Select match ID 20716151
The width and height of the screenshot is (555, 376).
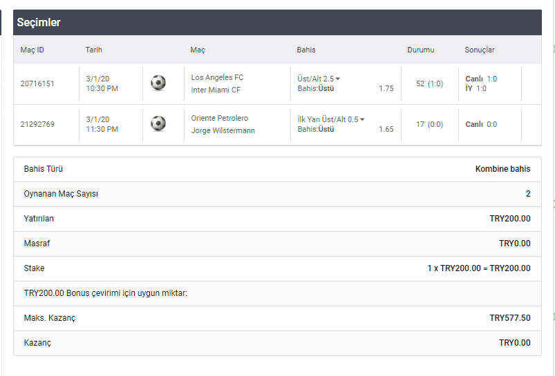(37, 83)
